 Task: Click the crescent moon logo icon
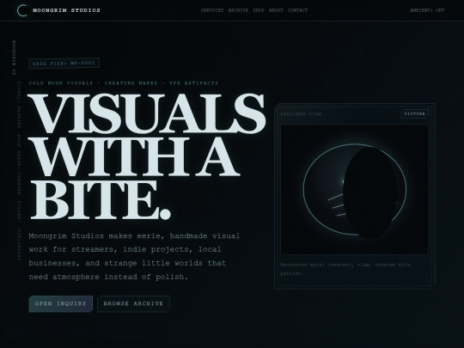point(22,10)
